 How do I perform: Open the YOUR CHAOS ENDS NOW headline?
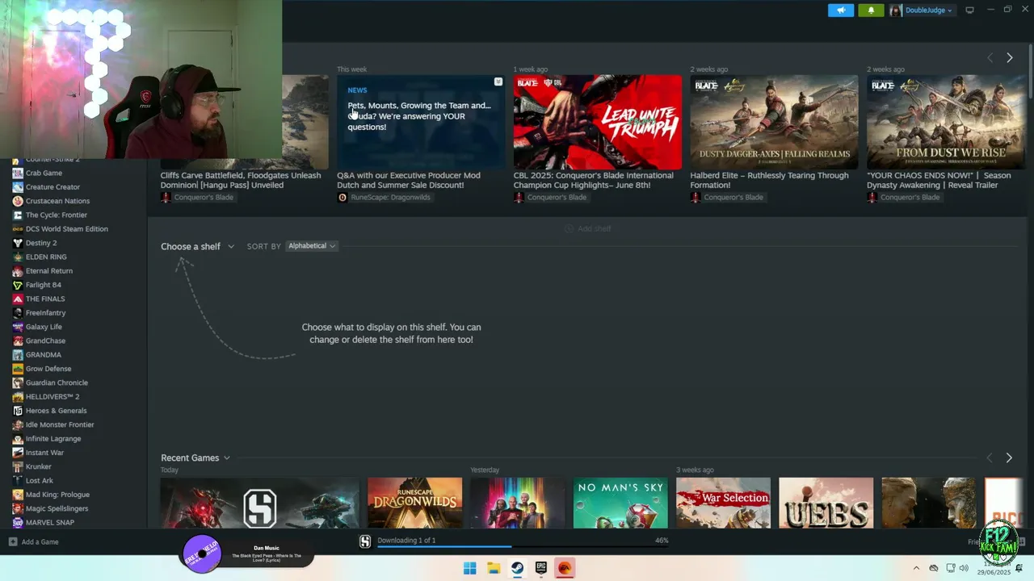click(x=939, y=180)
